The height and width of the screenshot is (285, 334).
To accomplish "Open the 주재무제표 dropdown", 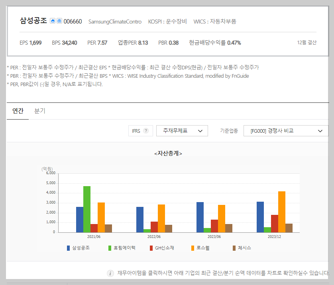I will 182,131.
